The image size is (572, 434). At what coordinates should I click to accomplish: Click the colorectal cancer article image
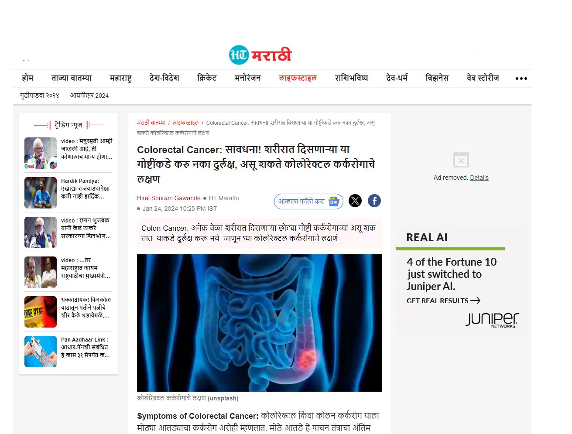coord(259,323)
